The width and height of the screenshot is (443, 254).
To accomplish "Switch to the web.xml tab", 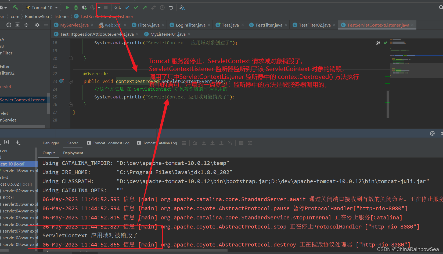I will click(x=113, y=25).
